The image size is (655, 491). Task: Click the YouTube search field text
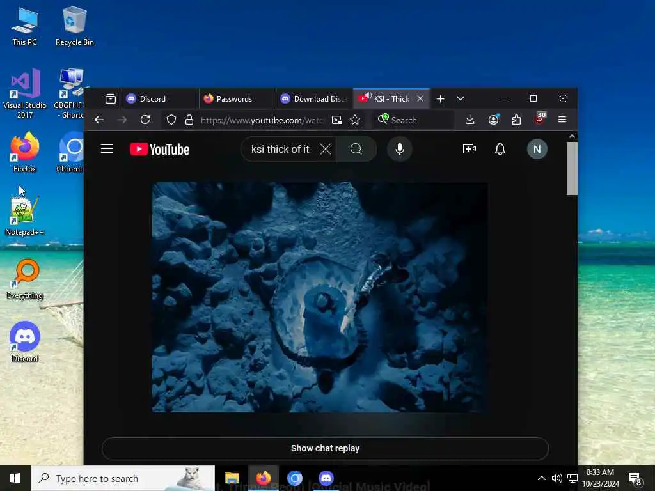(280, 149)
